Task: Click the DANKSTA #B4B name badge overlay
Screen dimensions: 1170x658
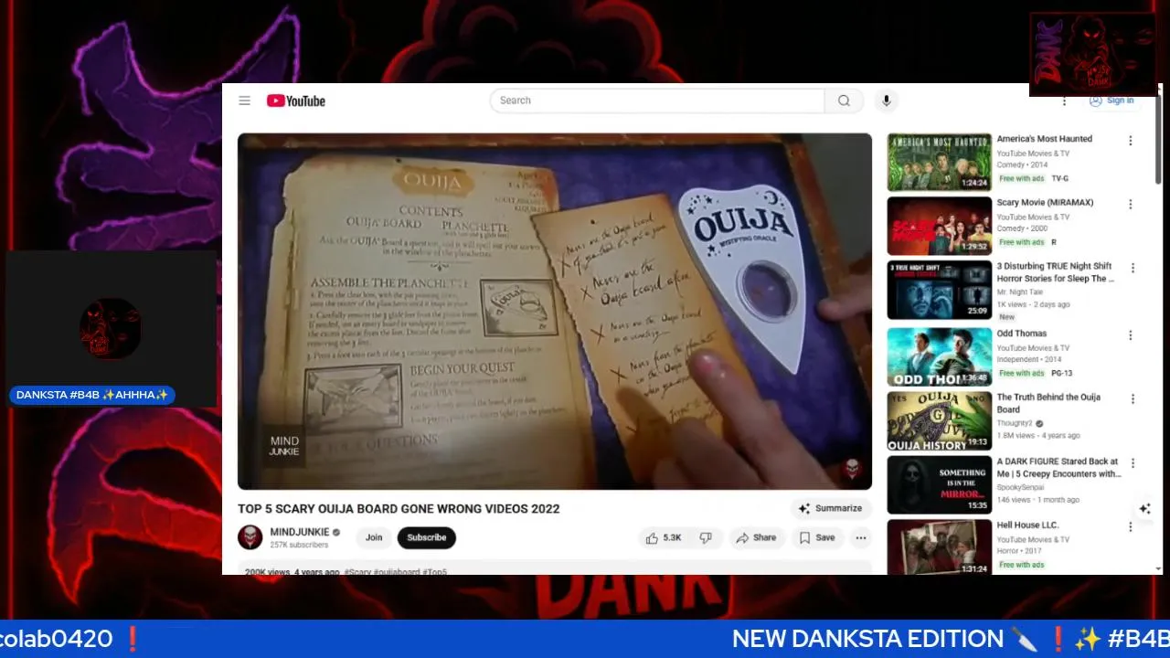Action: pos(92,395)
